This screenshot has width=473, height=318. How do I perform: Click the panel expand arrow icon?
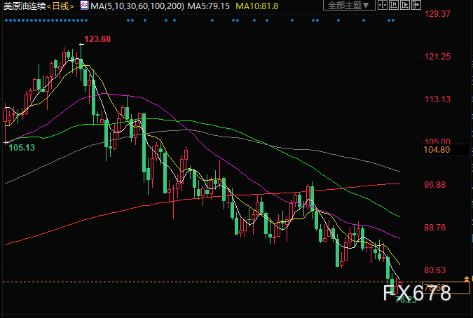[x=416, y=5]
